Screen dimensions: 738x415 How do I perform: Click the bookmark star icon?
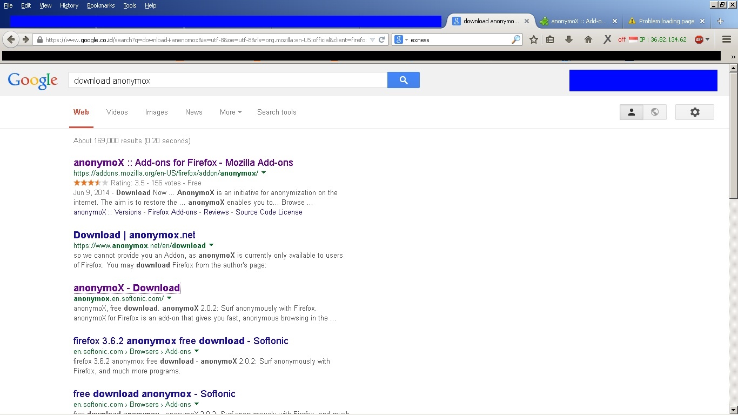point(534,39)
